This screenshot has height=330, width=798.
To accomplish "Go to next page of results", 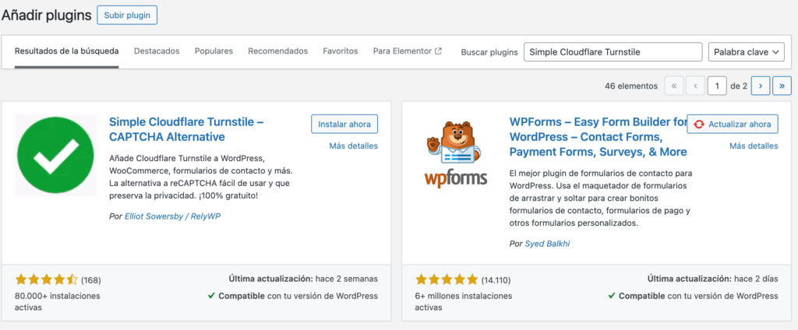I will pos(761,86).
